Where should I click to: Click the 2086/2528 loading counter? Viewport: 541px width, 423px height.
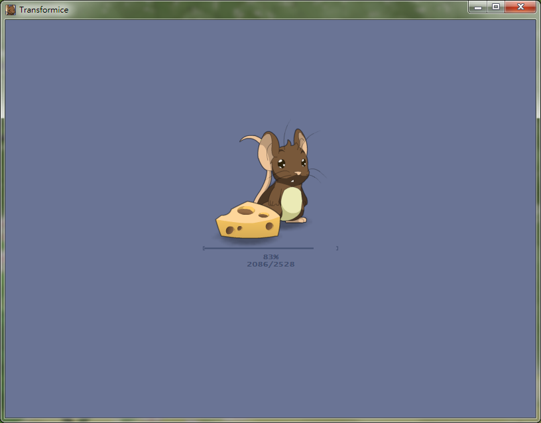(x=270, y=264)
